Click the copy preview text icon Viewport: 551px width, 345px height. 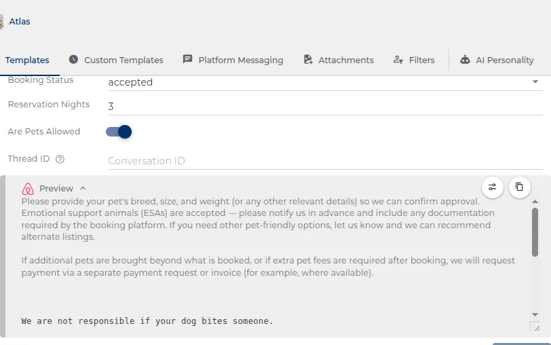pos(519,187)
